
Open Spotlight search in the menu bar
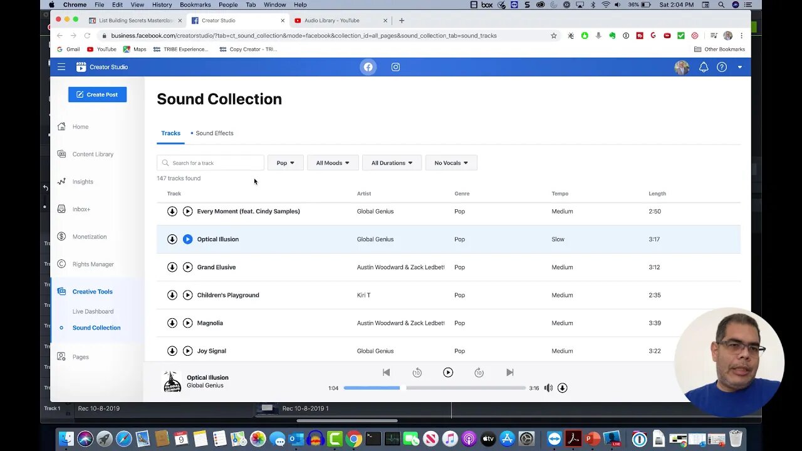(721, 5)
